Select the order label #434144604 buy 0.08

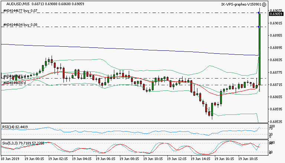click(x=20, y=25)
